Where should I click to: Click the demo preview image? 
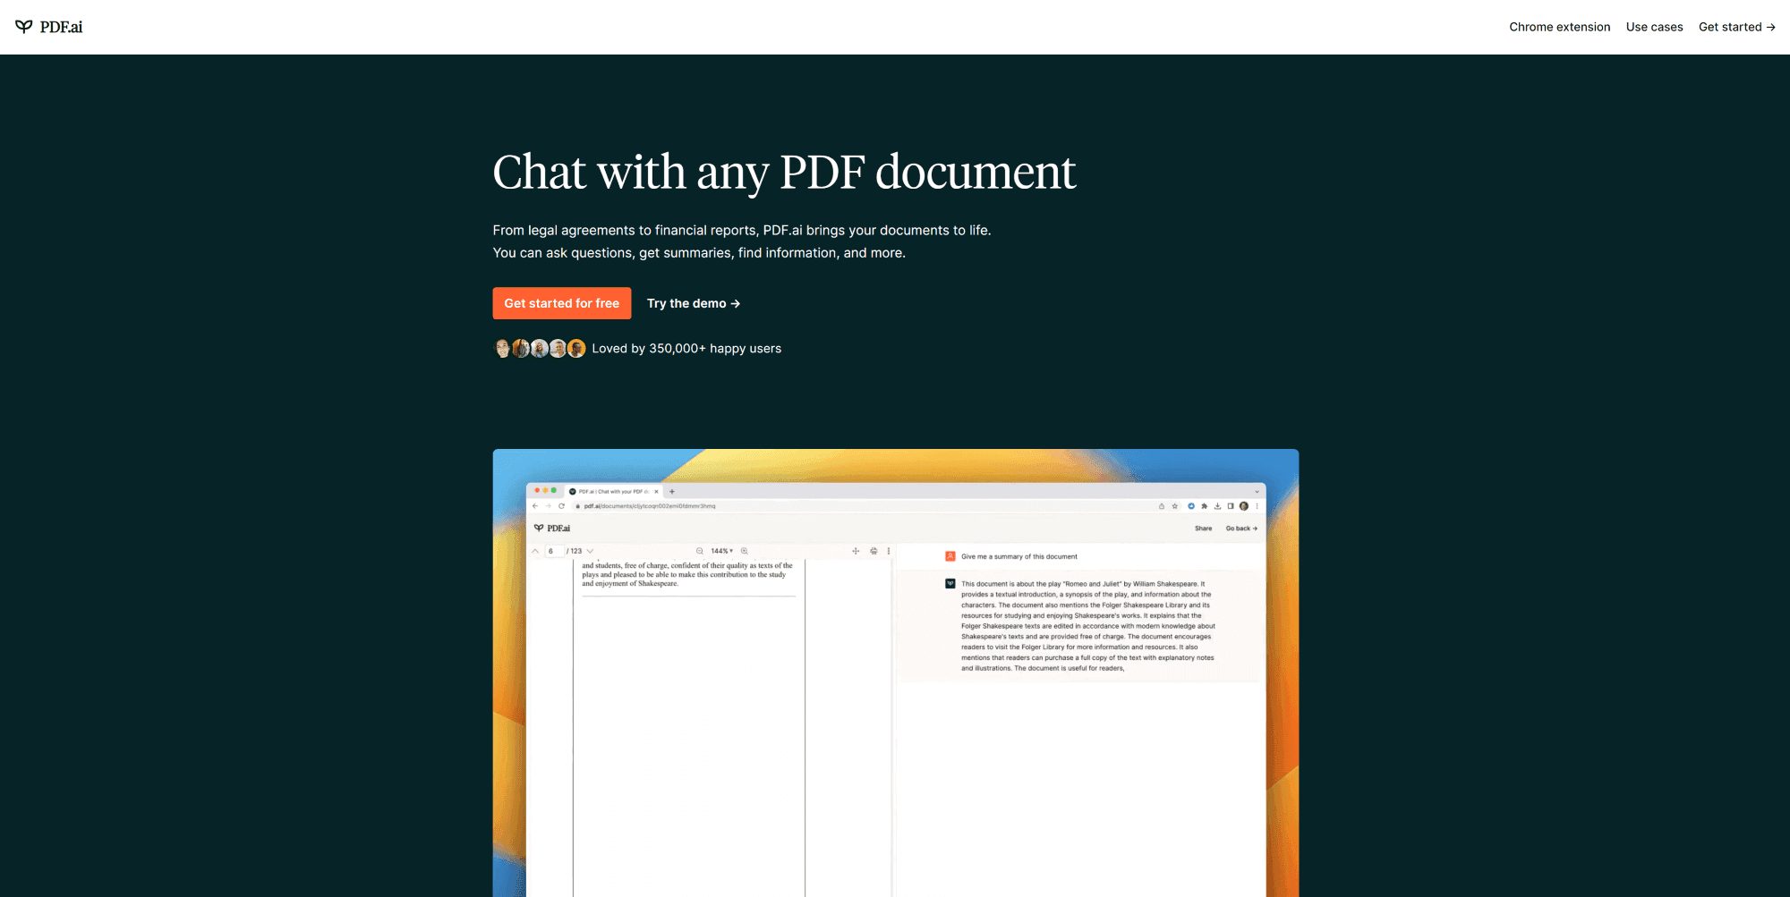896,673
